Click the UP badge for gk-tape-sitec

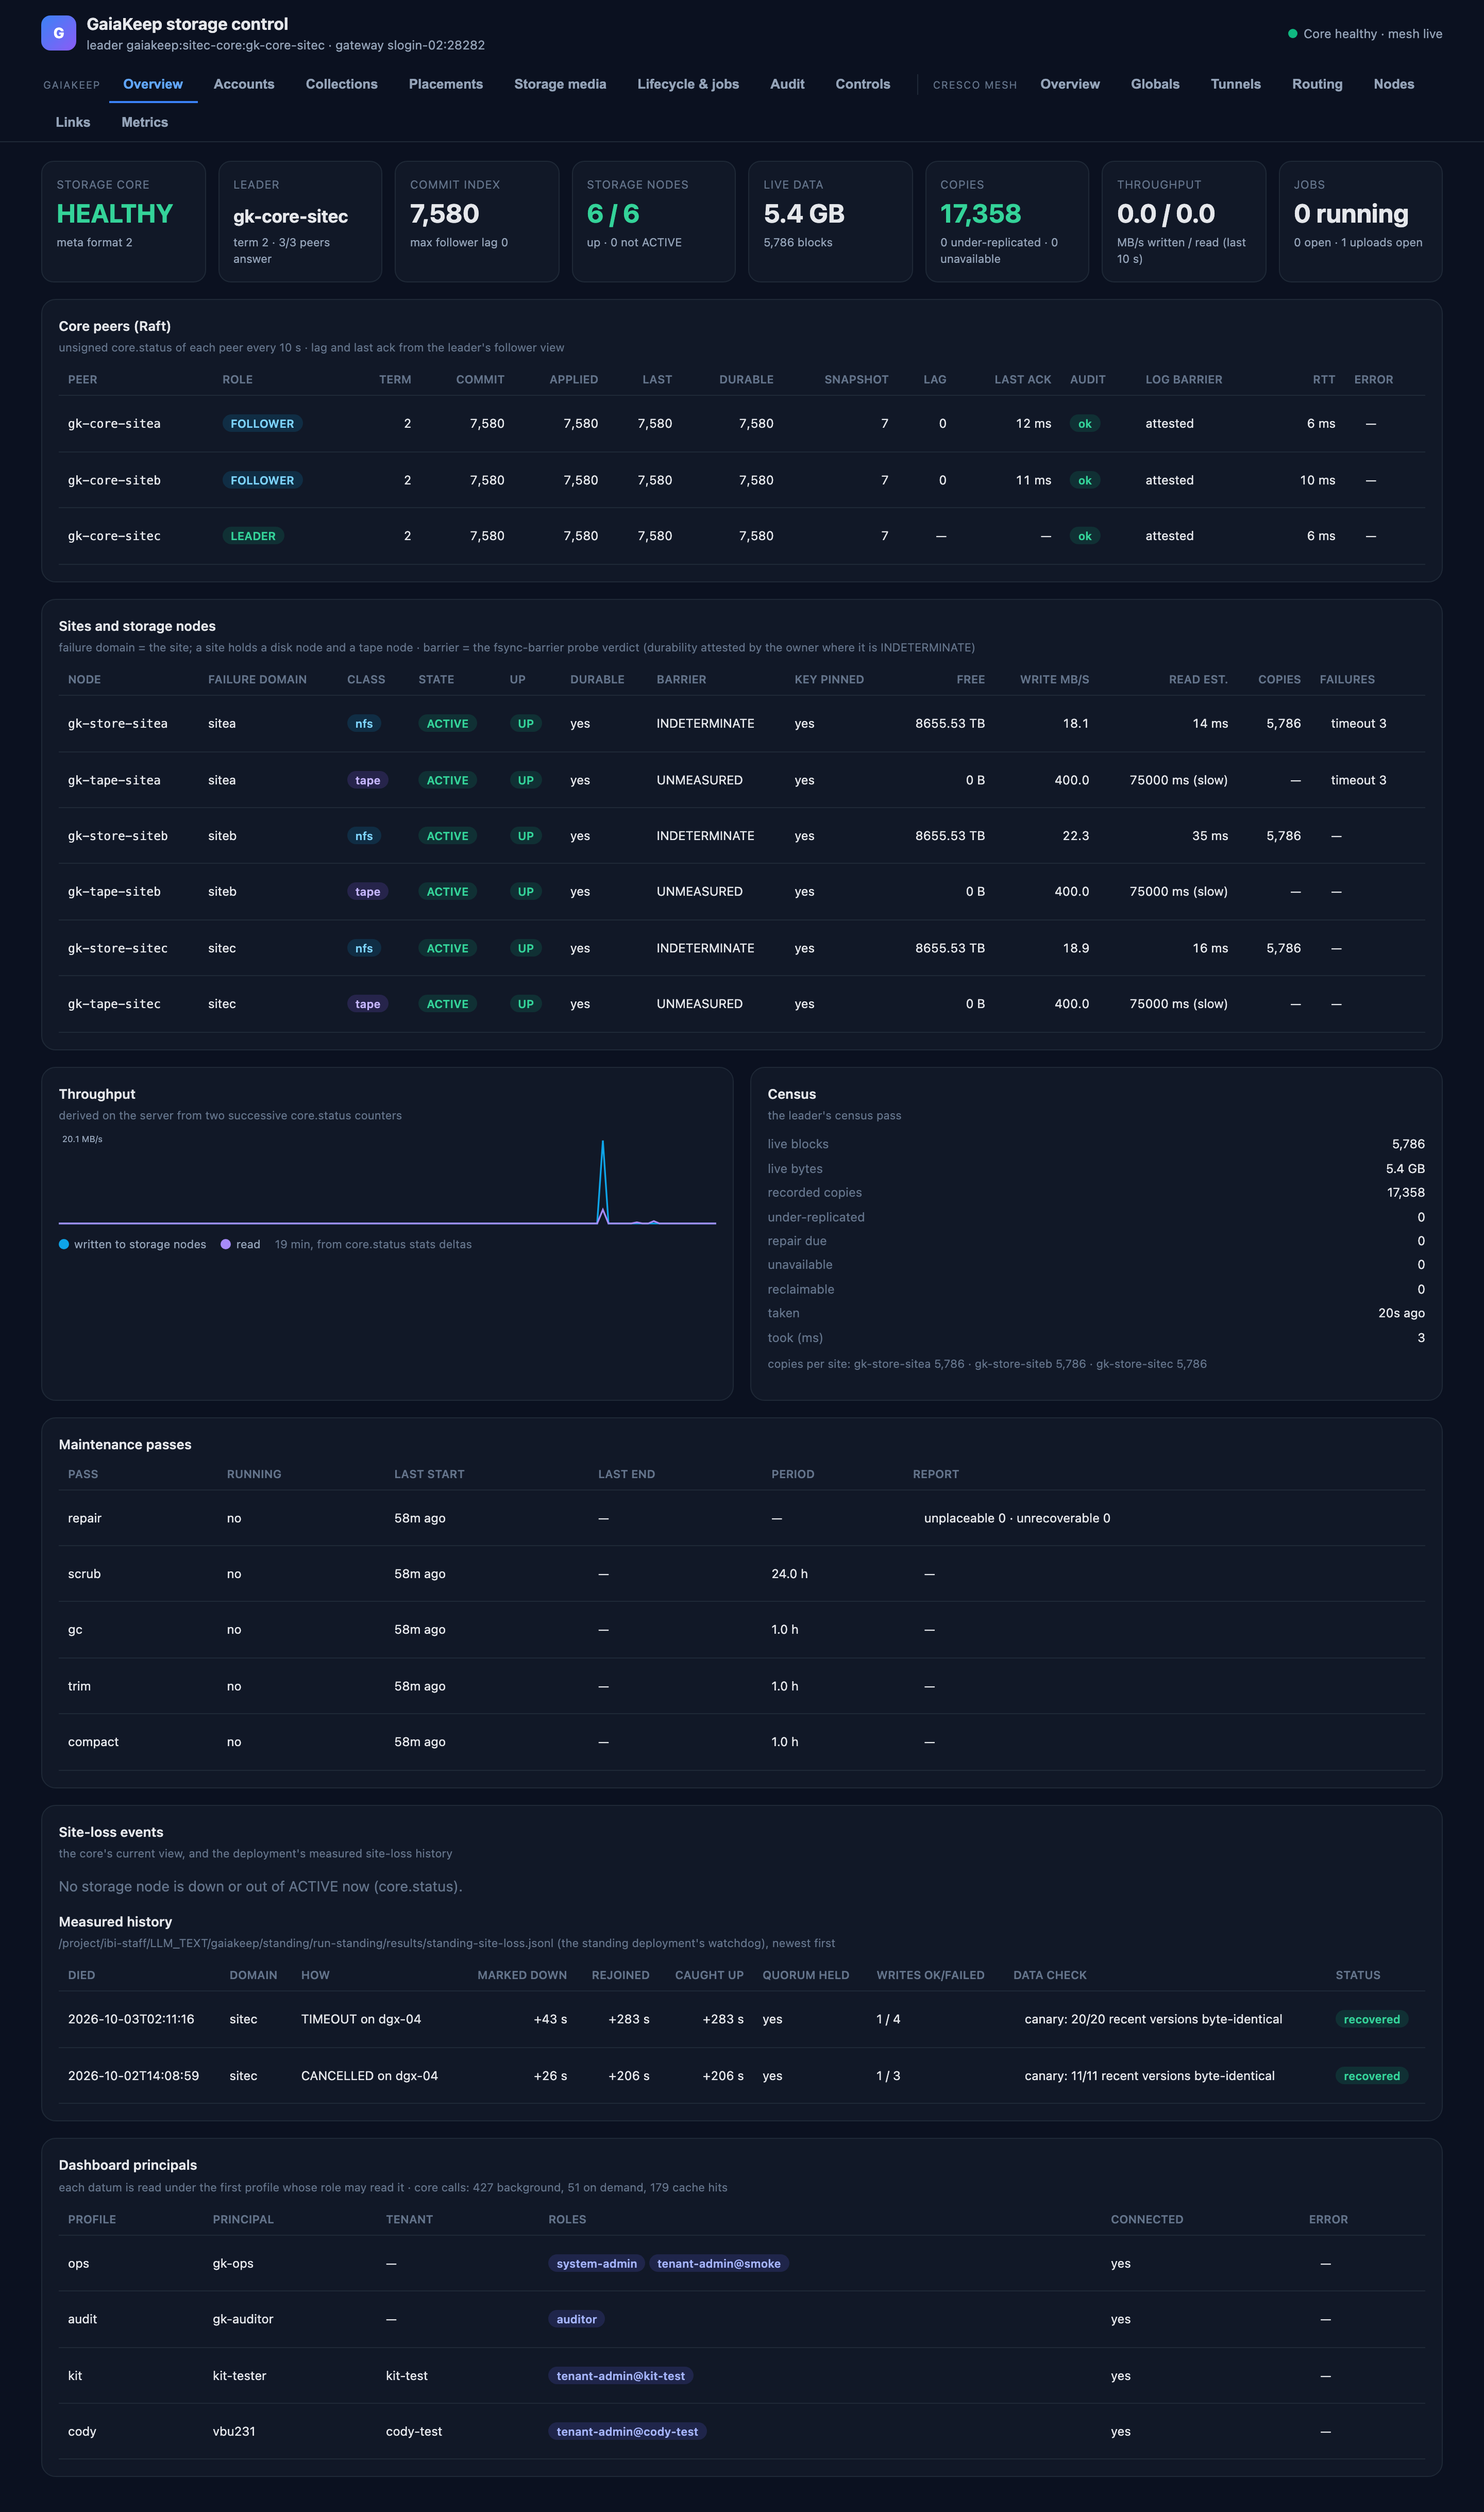tap(526, 1004)
